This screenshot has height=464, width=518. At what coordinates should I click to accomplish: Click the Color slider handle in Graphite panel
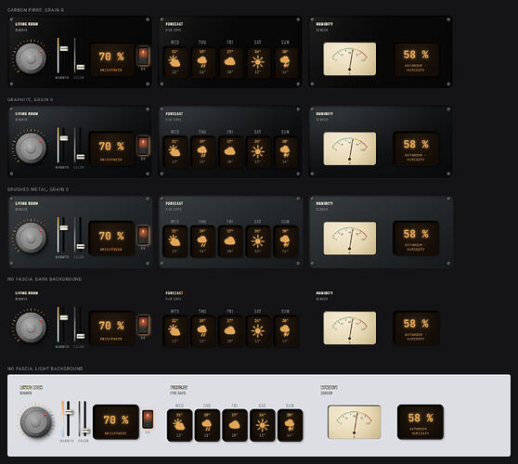pos(80,157)
